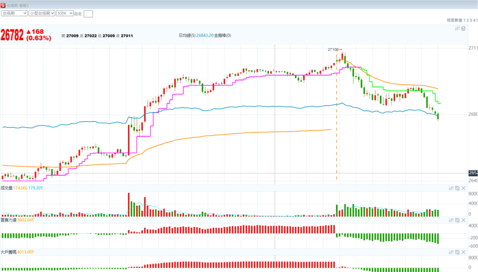Close the 買賣力道 indicator panel

pyautogui.click(x=463, y=220)
